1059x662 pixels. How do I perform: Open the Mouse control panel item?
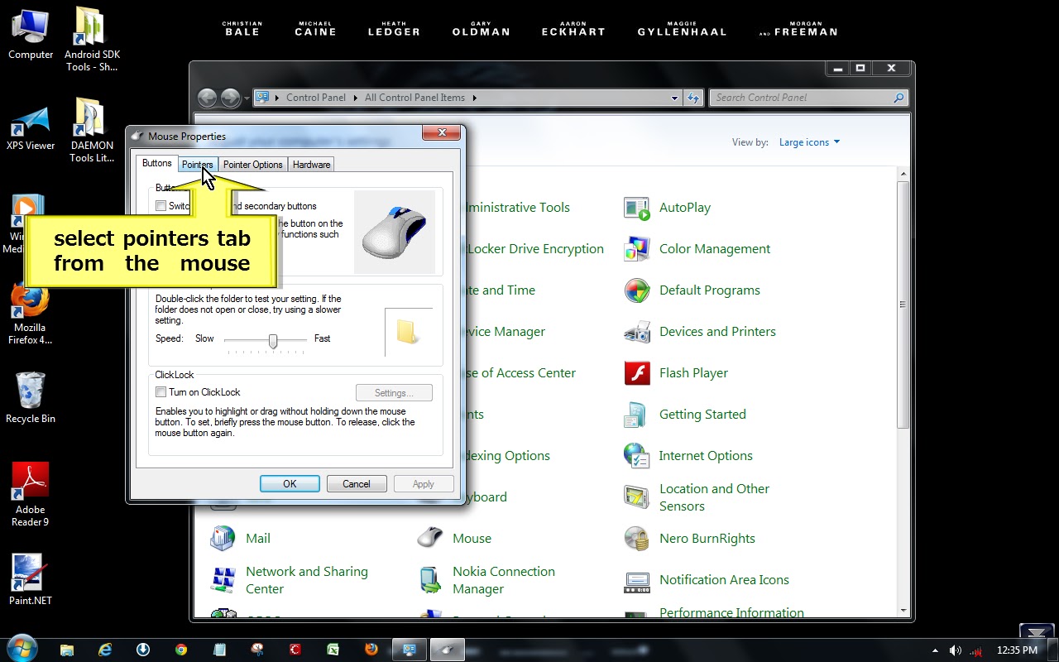pos(472,538)
